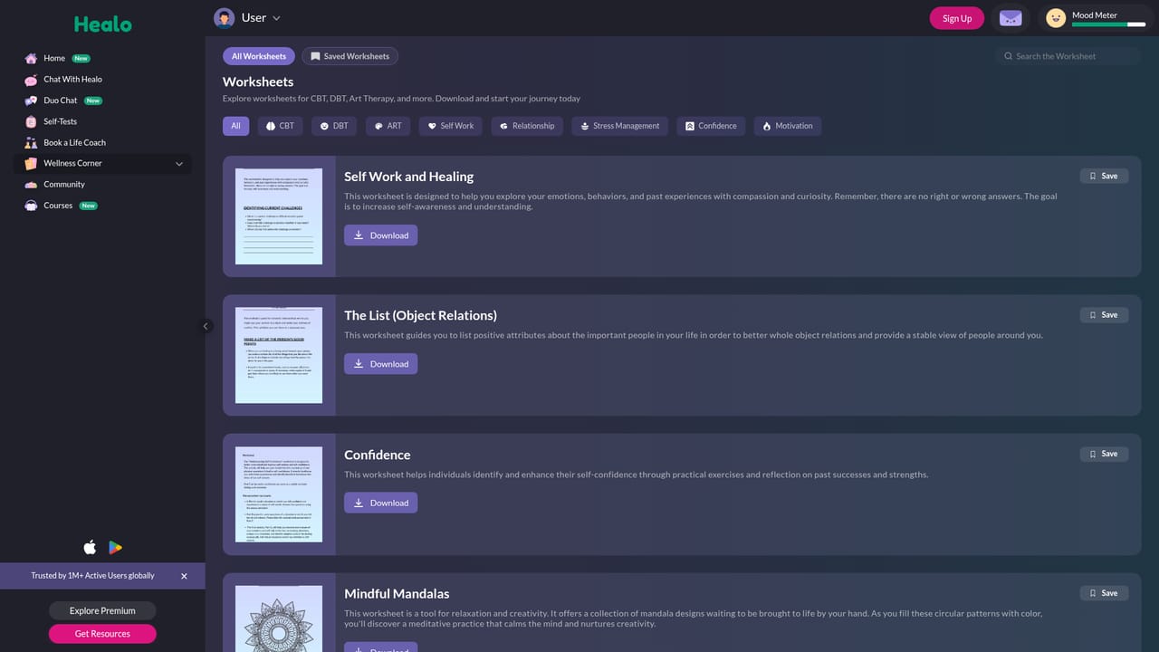Collapse the left sidebar panel

point(206,326)
